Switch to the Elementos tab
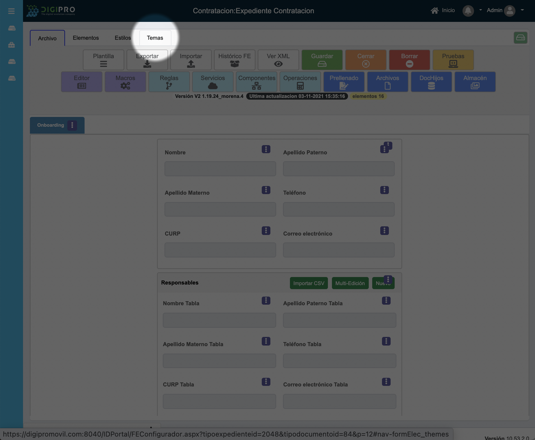Viewport: 535px width, 440px height. click(x=86, y=38)
